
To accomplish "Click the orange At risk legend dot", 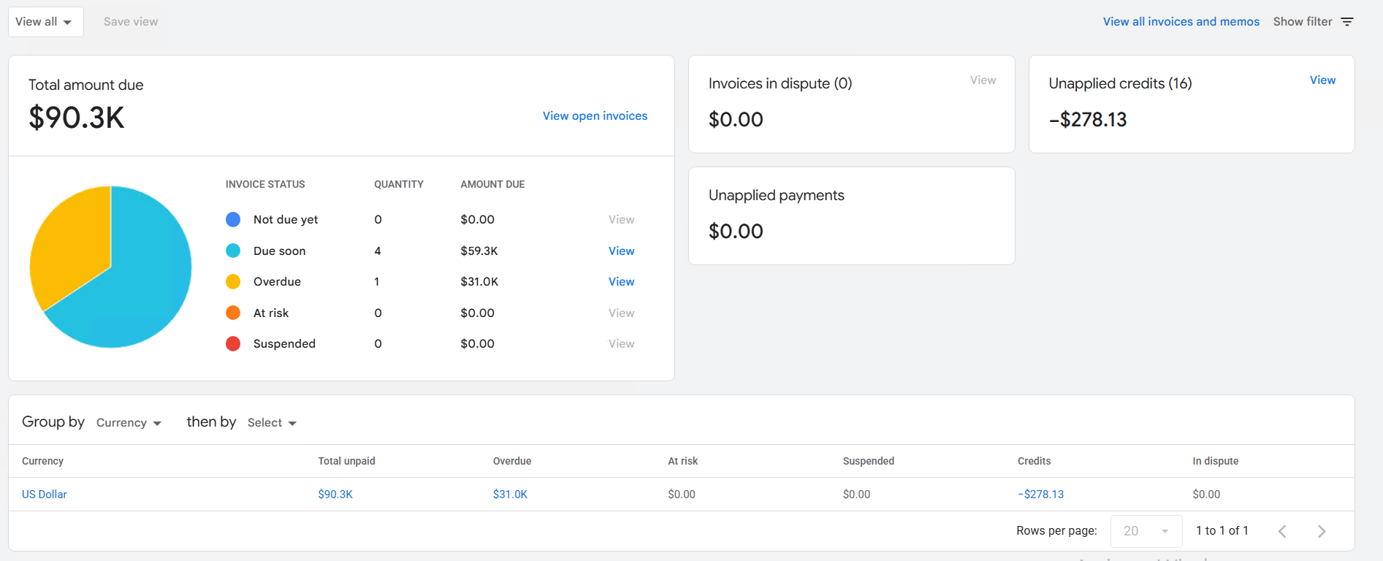I will (233, 313).
